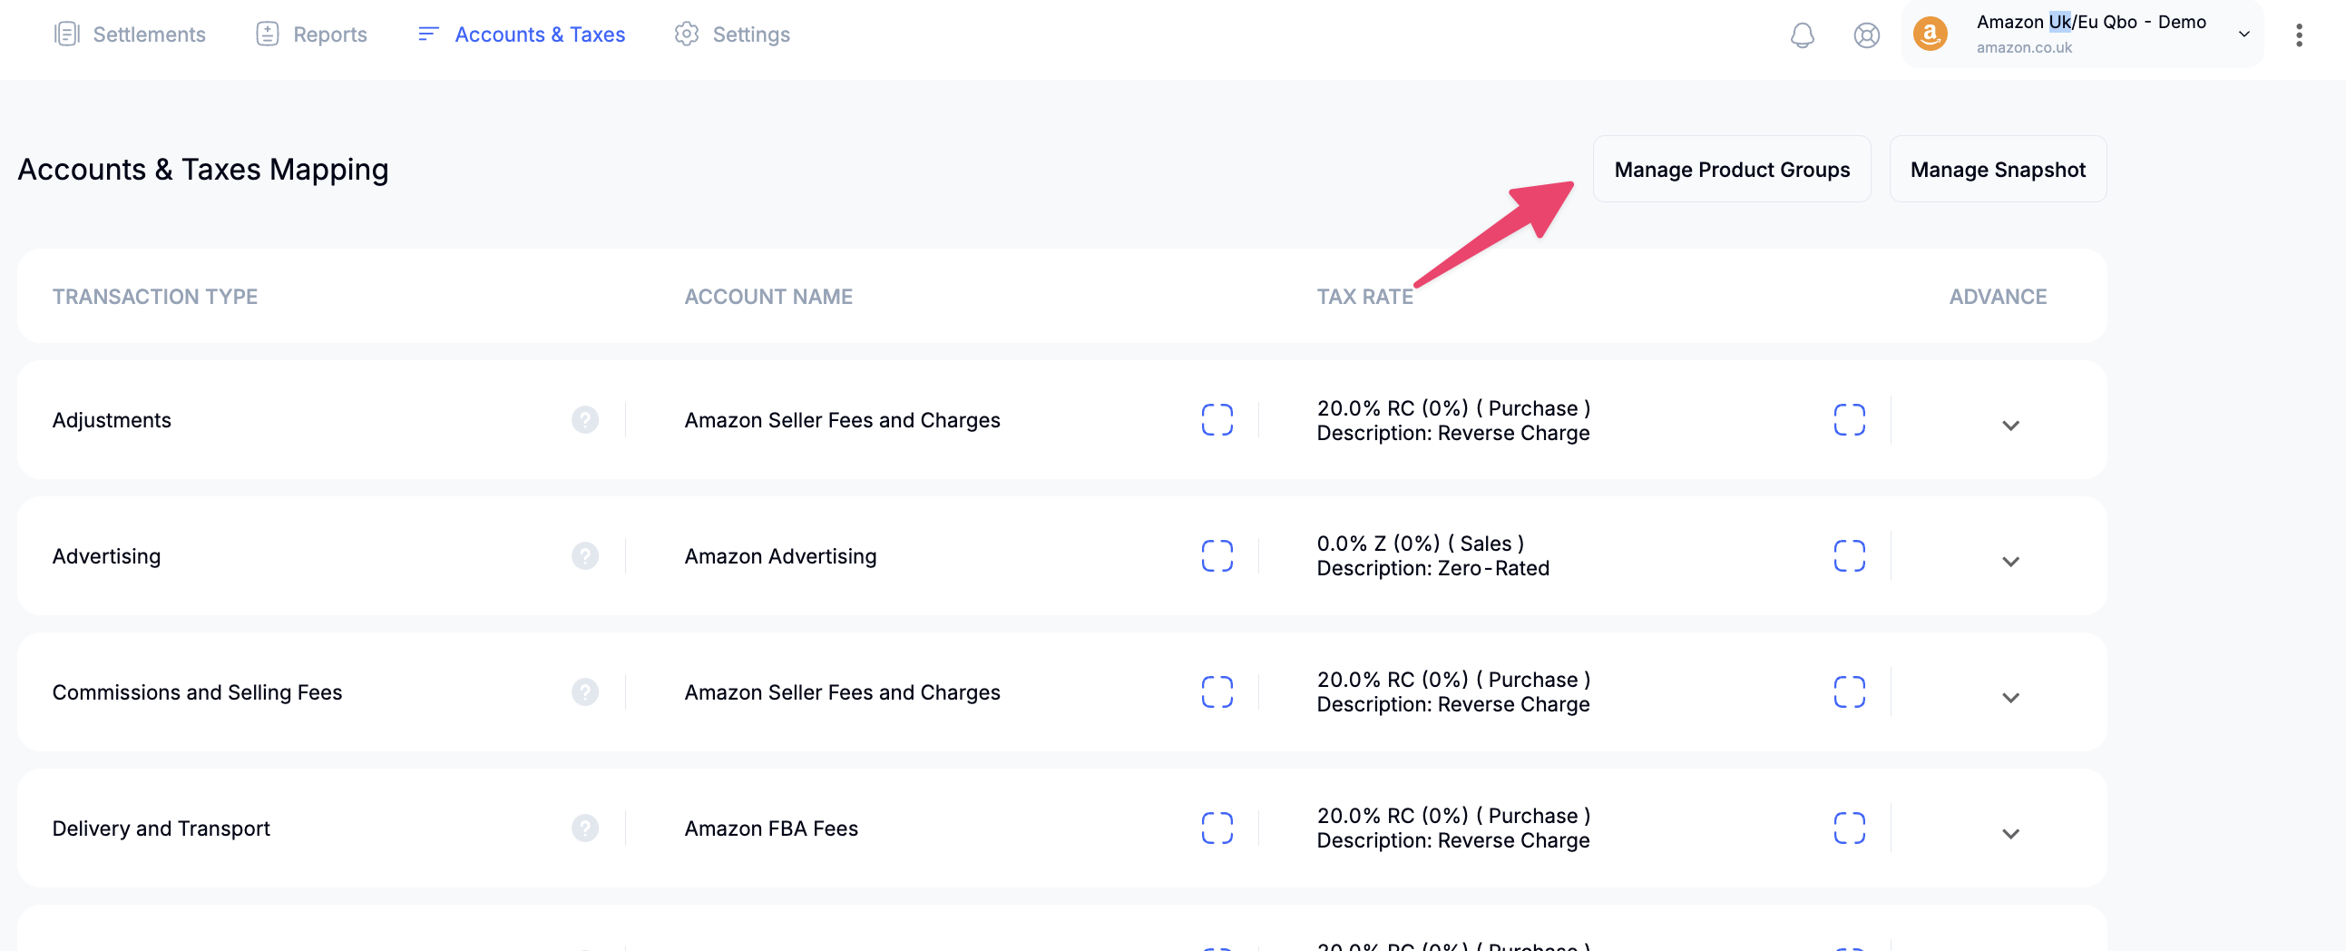The height and width of the screenshot is (951, 2346).
Task: Edit account selector icon in Advertising row
Action: pyautogui.click(x=1217, y=555)
